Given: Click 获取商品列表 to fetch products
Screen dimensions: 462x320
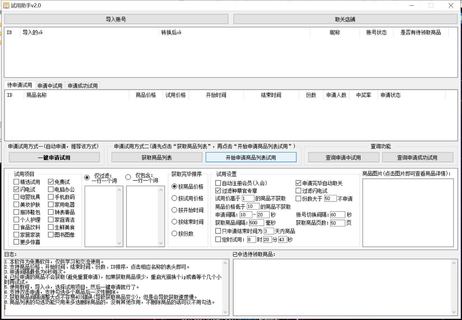Looking at the screenshot, I should (157, 157).
